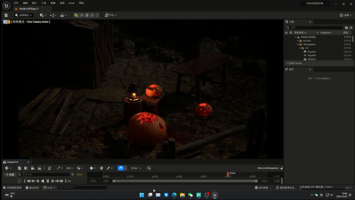Select the SkyAtmosphere actor row
Viewport: 355px width, 200px height.
pyautogui.click(x=318, y=55)
